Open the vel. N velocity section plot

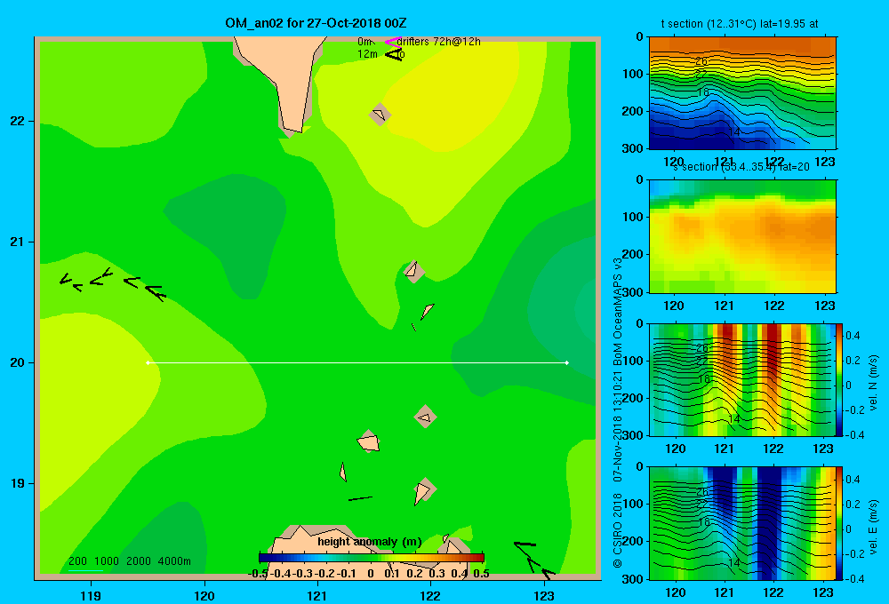click(742, 379)
